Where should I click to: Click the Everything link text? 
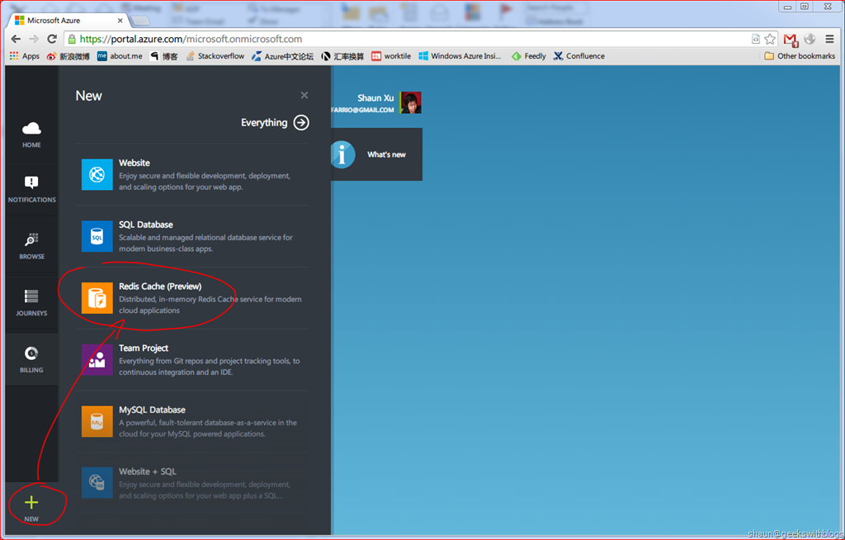[264, 122]
